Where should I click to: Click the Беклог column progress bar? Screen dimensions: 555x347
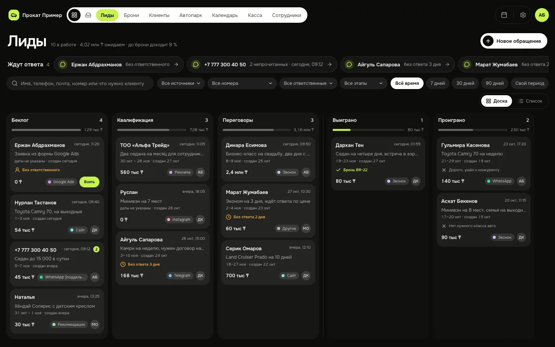coord(46,130)
